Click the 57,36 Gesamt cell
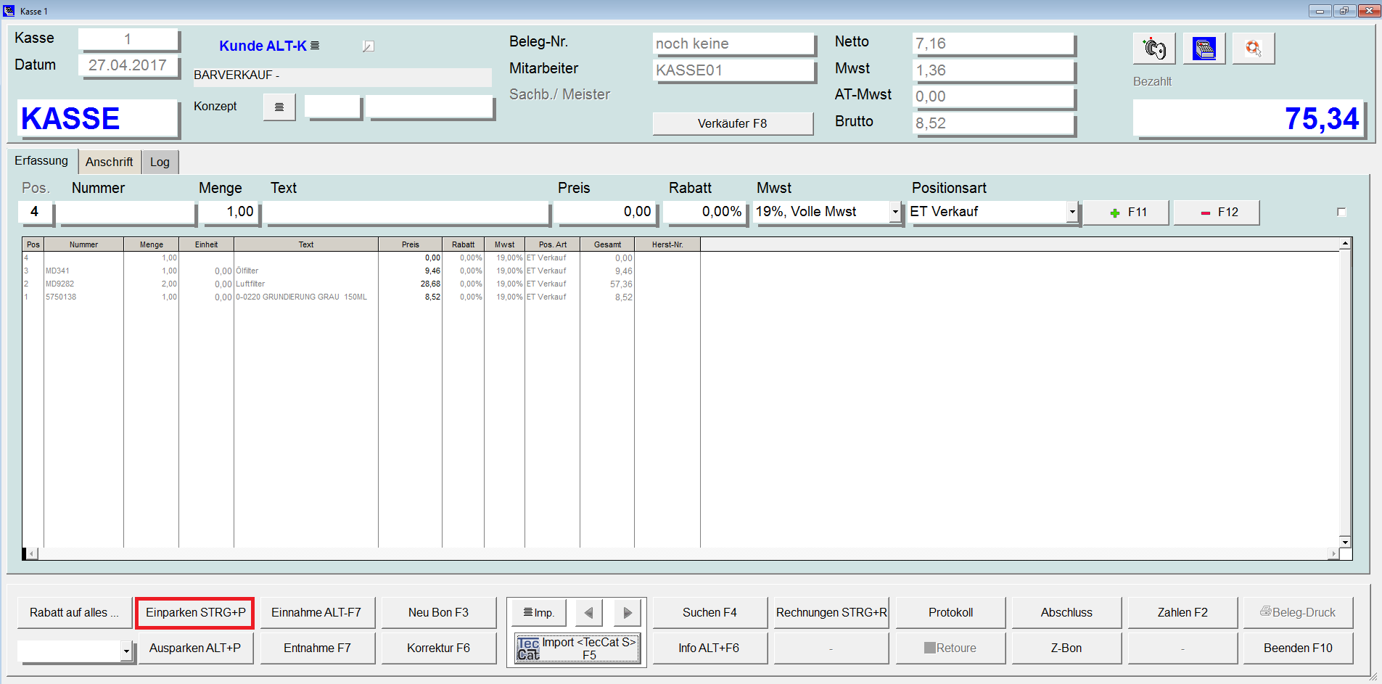Screen dimensions: 1382x684 pos(607,284)
